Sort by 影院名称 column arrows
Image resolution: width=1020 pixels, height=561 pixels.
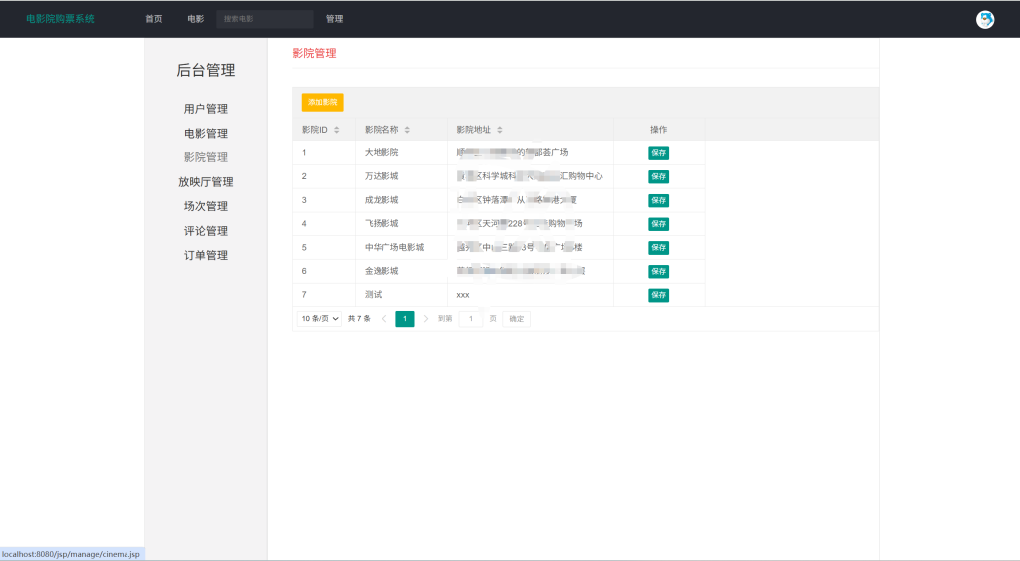(407, 130)
